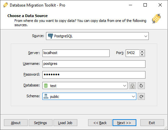Refresh the schema list
Image resolution: width=168 pixels, height=130 pixels.
[141, 97]
